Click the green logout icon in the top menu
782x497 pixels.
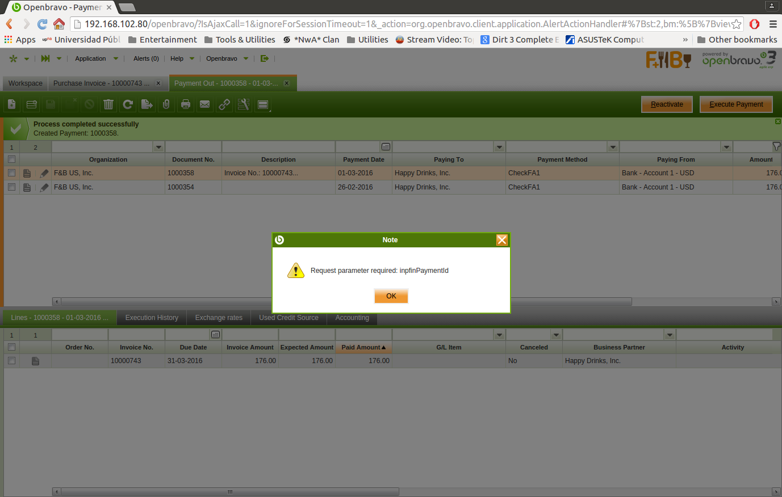[x=265, y=58]
